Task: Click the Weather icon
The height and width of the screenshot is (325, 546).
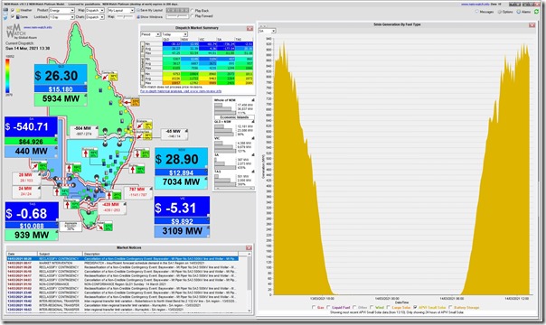Action: tap(18, 11)
